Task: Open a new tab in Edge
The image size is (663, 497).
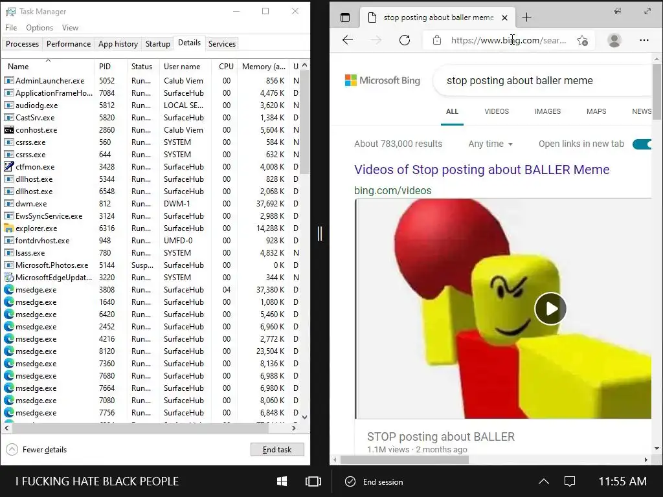Action: click(x=526, y=17)
